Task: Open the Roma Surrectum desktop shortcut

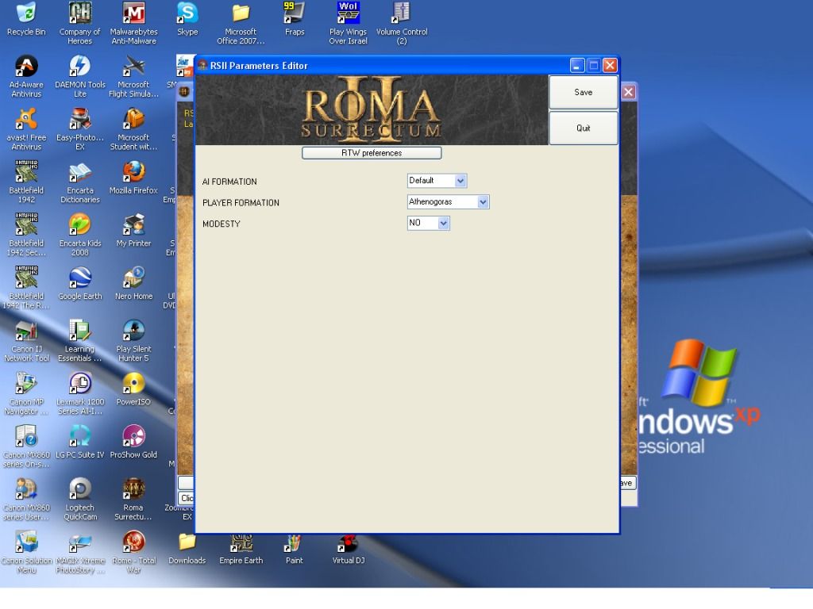Action: [133, 489]
